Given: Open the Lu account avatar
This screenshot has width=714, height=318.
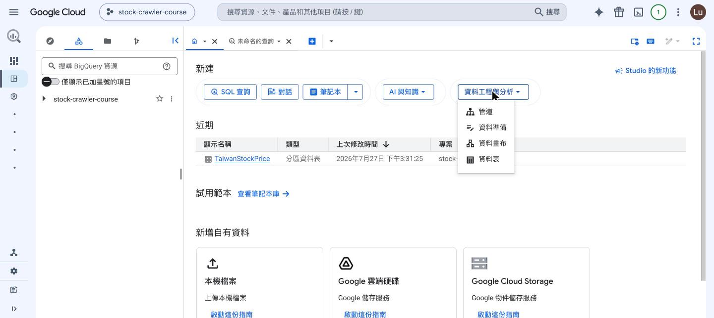Looking at the screenshot, I should (x=698, y=12).
